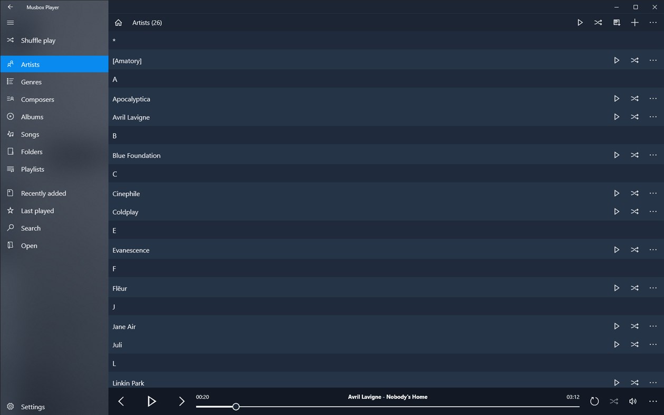The height and width of the screenshot is (415, 664).
Task: Collapse the navigation pane with the hamburger menu
Action: click(10, 23)
